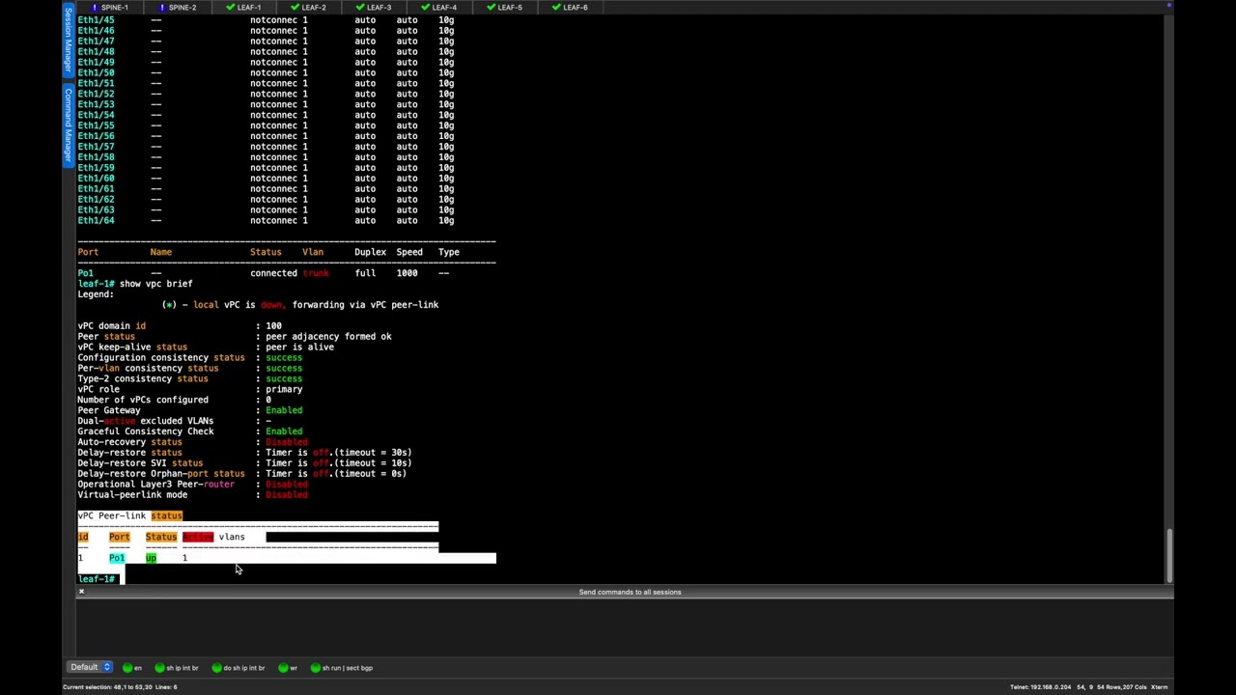Switch to the SPINE-2 session tab
This screenshot has height=695, width=1236.
[x=177, y=7]
